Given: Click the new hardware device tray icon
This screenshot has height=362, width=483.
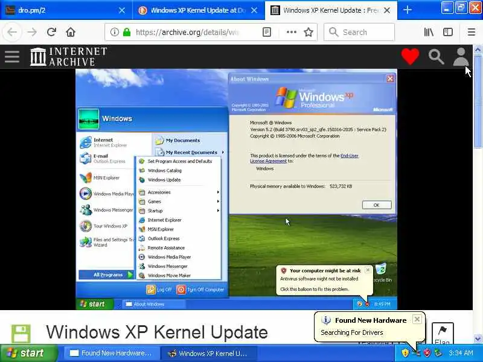Looking at the screenshot, I should [416, 353].
